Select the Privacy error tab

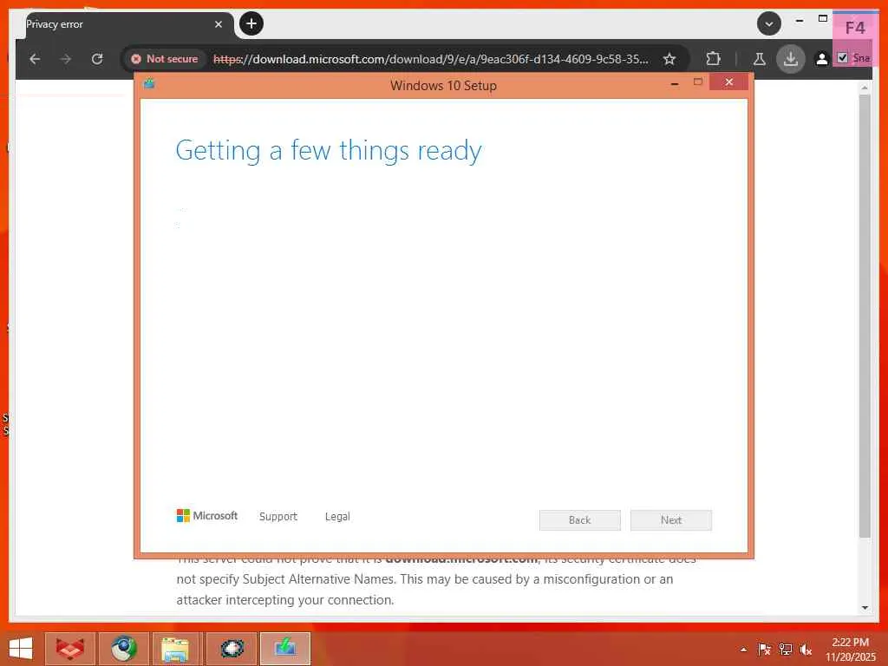125,24
